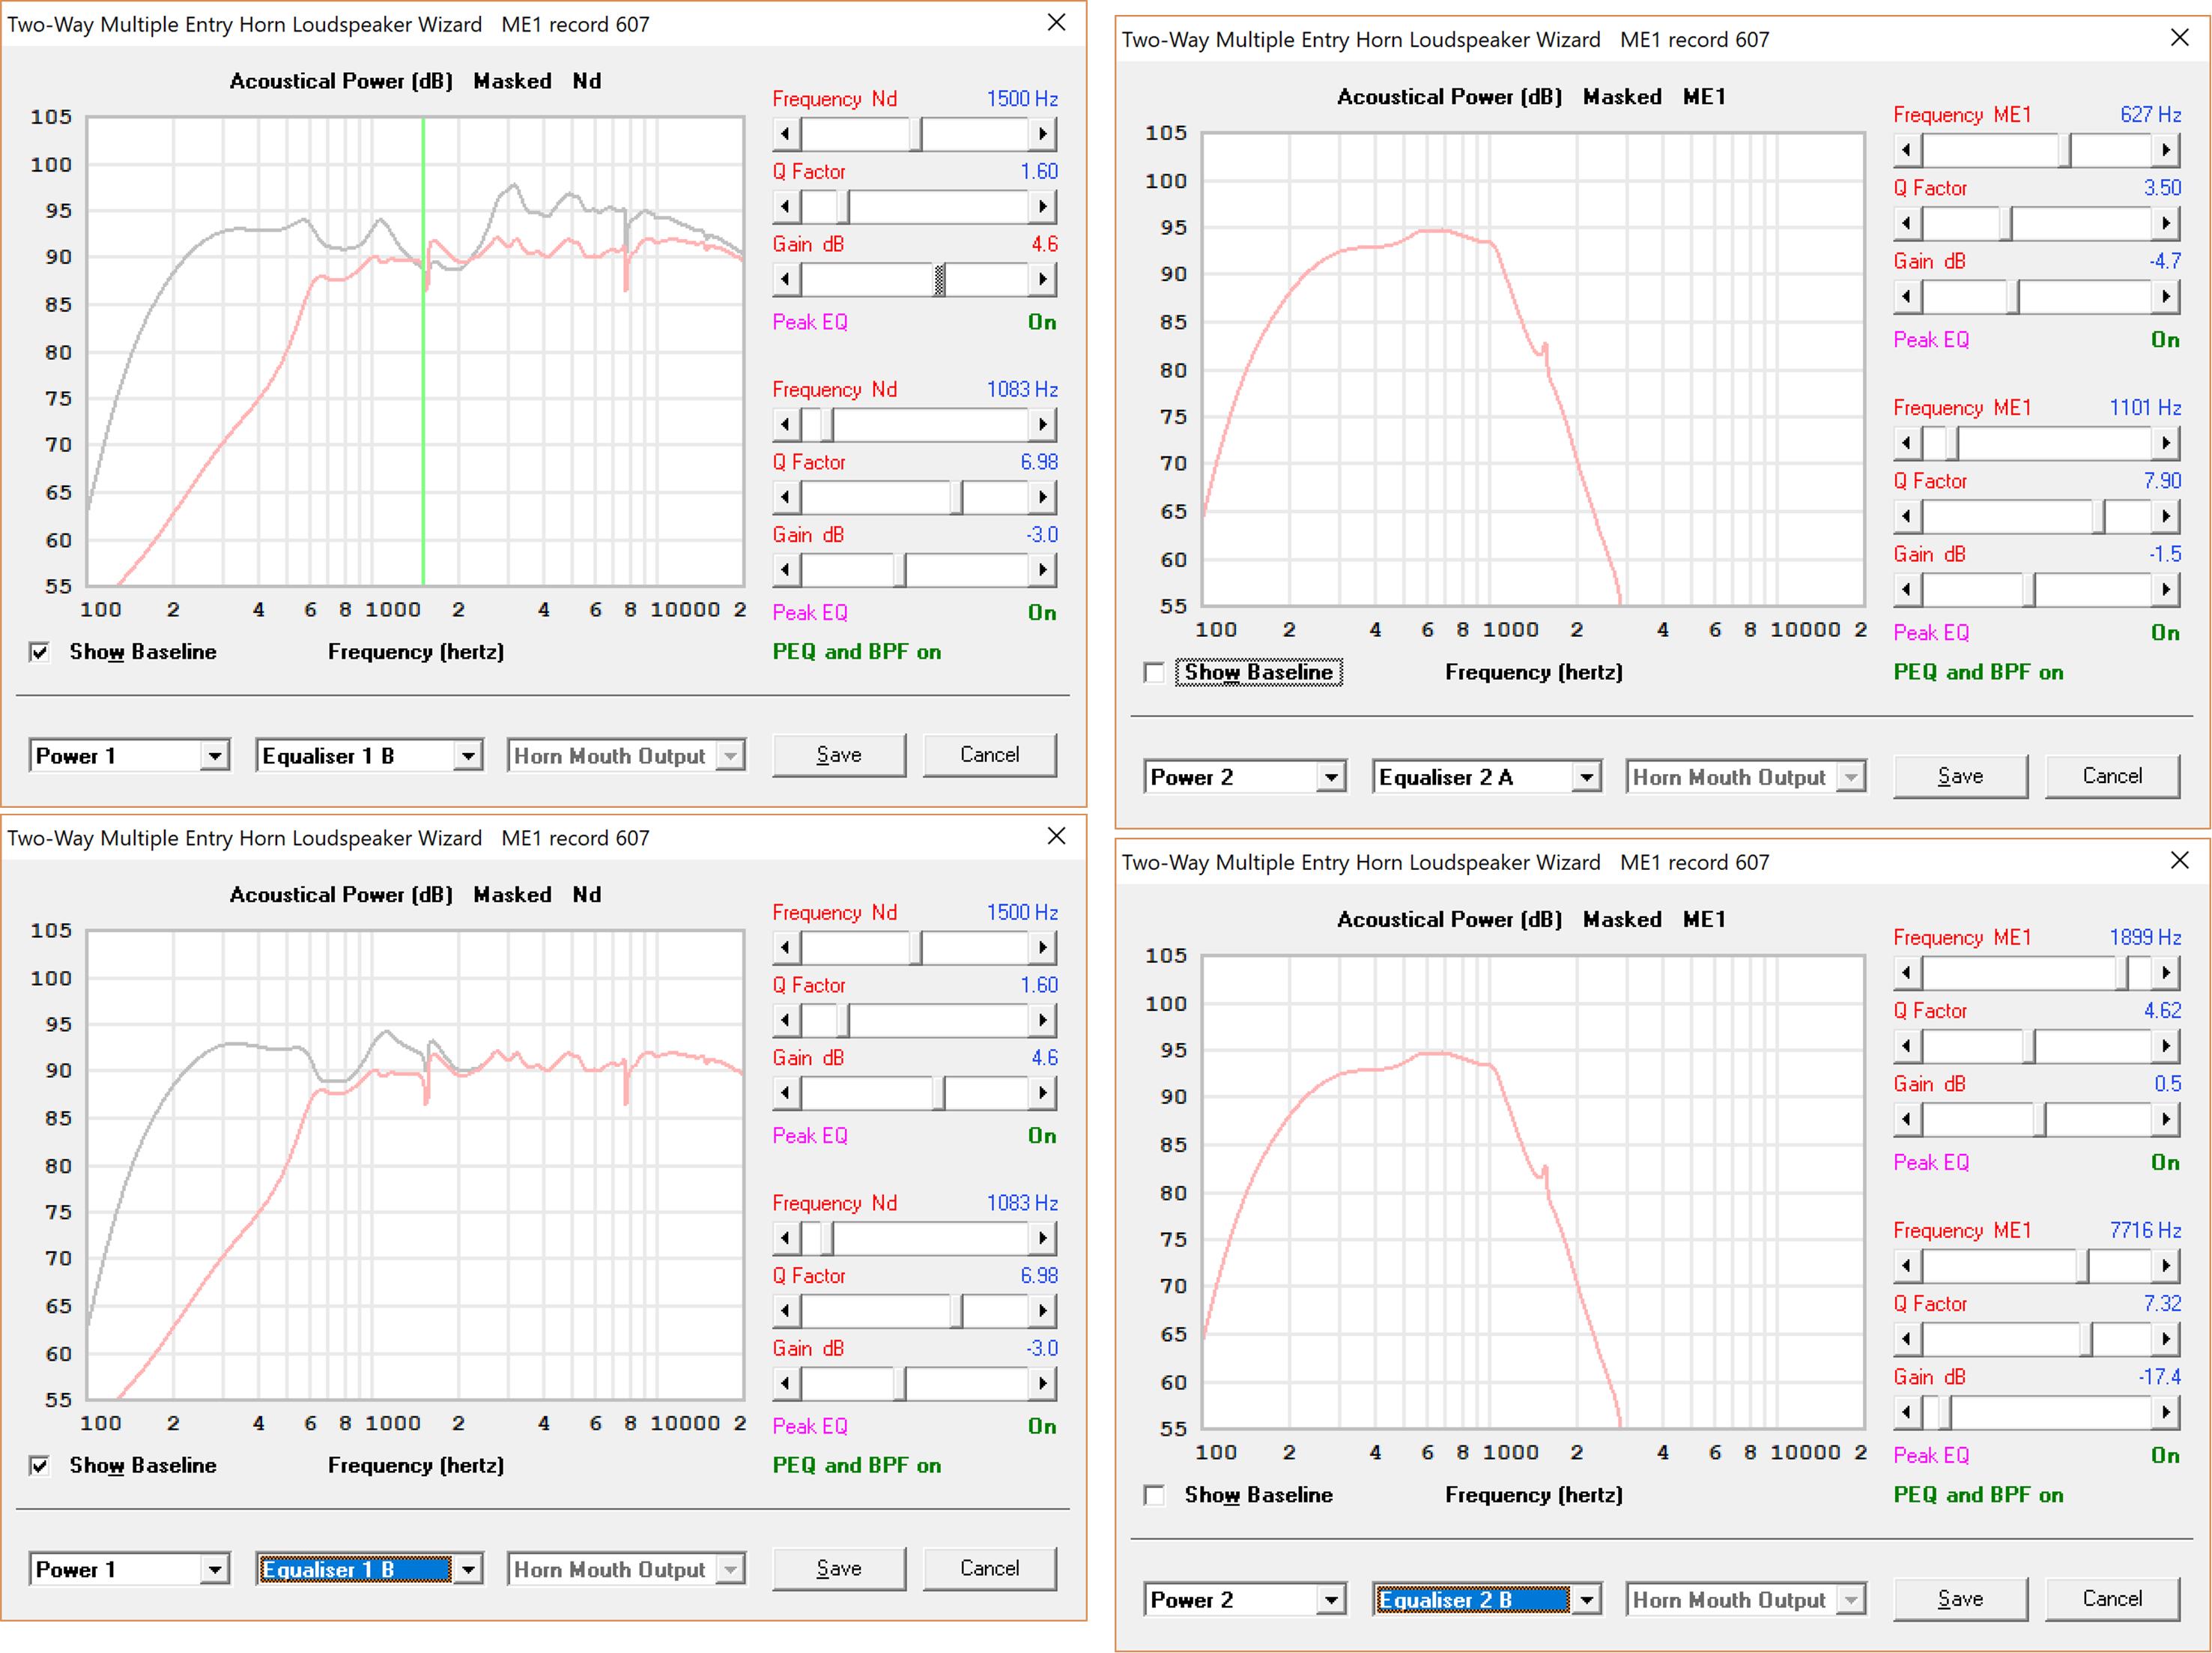Screen dimensions: 2212x1653
Task: Uncheck Show Baseline in the top-left window
Action: (x=40, y=653)
